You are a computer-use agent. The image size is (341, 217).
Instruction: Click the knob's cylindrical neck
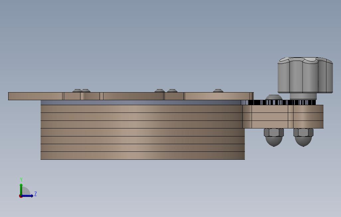click(x=303, y=96)
